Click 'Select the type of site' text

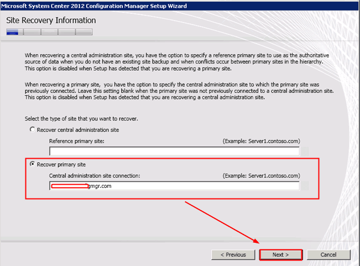tap(81, 119)
